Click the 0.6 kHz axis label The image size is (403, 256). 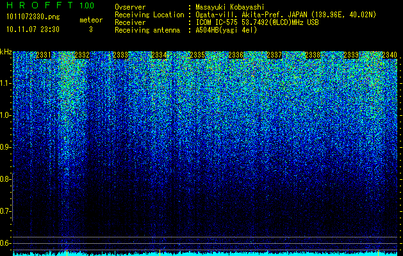coord(6,243)
